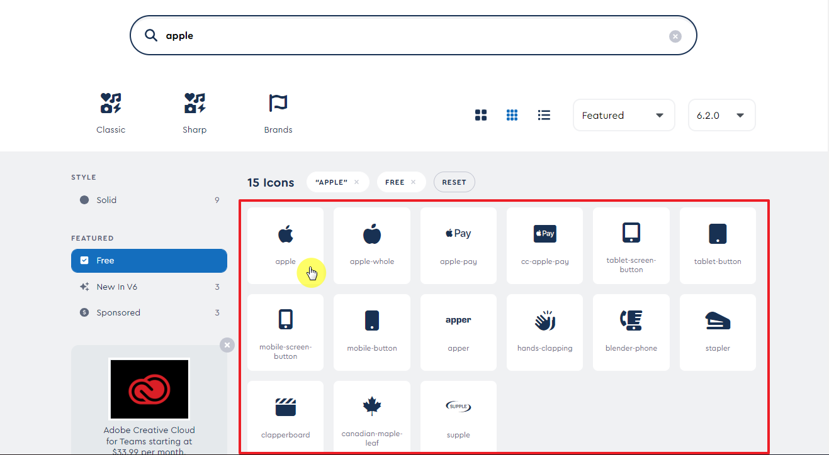Switch to compact grid view

(512, 115)
